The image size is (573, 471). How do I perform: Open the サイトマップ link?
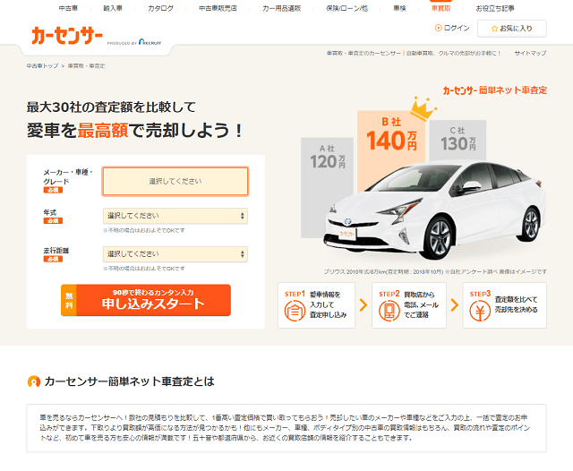tap(530, 53)
